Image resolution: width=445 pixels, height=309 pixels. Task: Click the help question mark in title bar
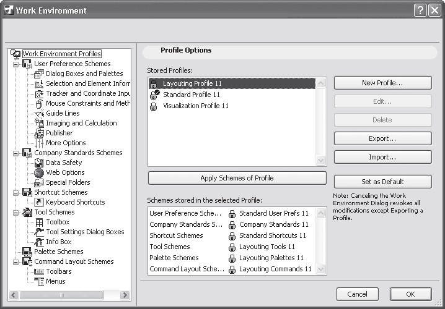[420, 11]
